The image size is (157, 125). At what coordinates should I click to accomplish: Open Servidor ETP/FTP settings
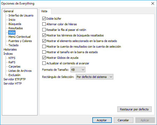point(15,79)
